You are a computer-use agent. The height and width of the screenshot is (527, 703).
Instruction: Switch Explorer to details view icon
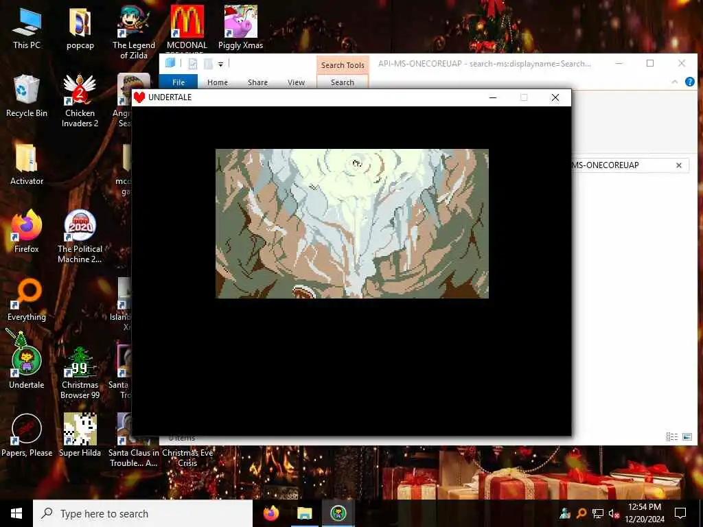tap(671, 436)
